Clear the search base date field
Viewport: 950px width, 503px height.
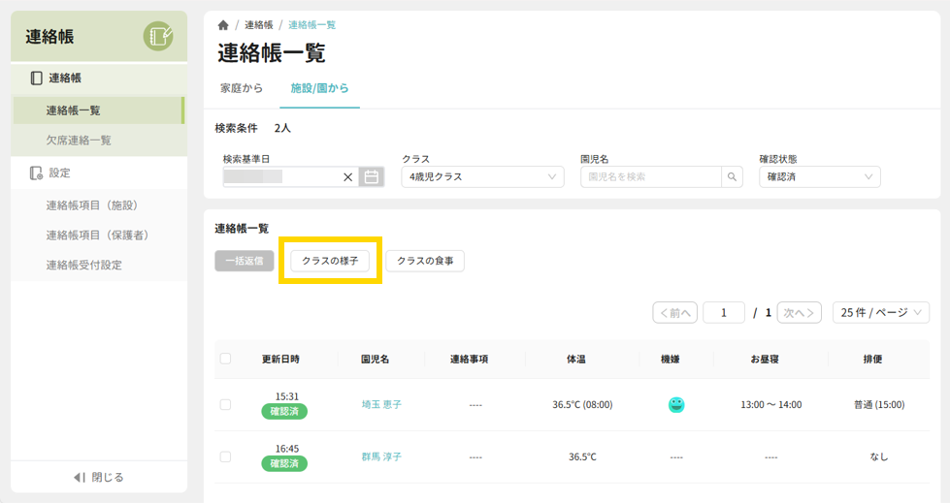[x=348, y=177]
